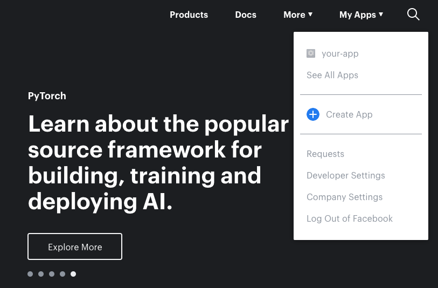Click the search magnifier icon
Screen dimensions: 438x288
tap(413, 15)
